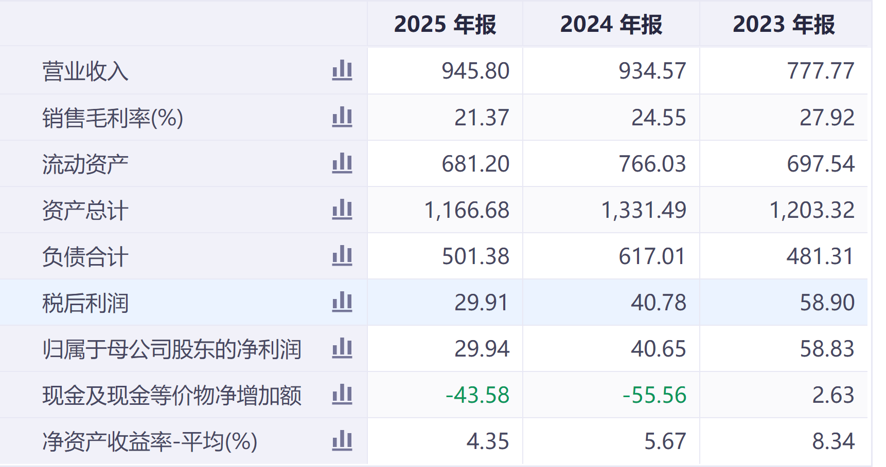Select the 1,331.49 total assets value for 2024
This screenshot has width=886, height=467.
point(644,210)
